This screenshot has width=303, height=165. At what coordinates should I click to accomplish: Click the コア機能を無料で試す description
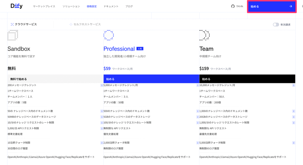21,56
